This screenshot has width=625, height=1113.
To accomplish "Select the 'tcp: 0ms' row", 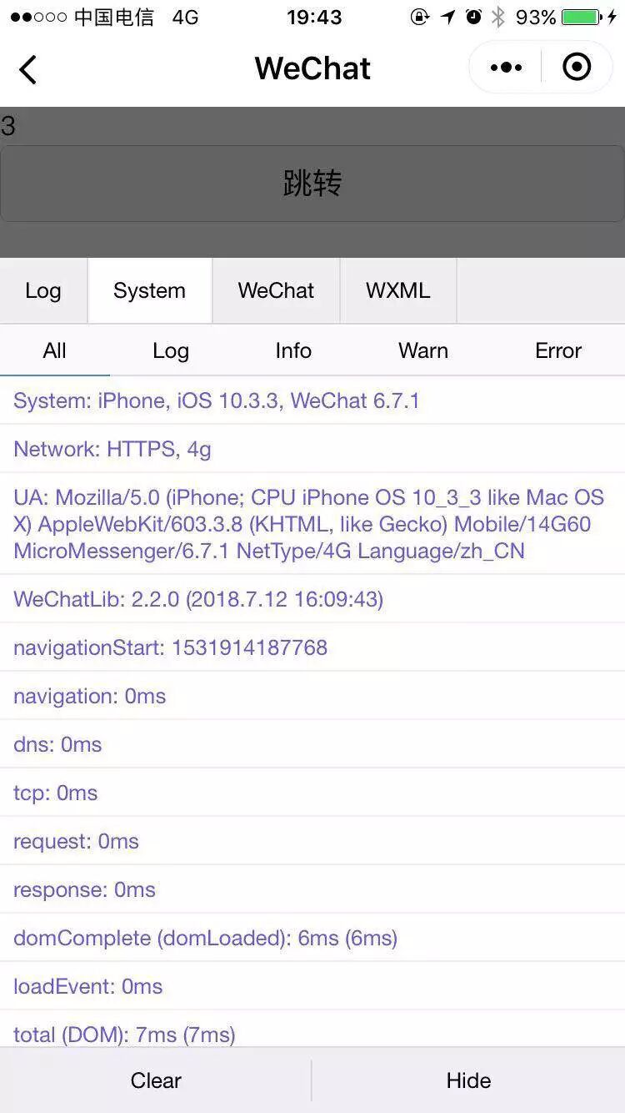I will pyautogui.click(x=312, y=793).
